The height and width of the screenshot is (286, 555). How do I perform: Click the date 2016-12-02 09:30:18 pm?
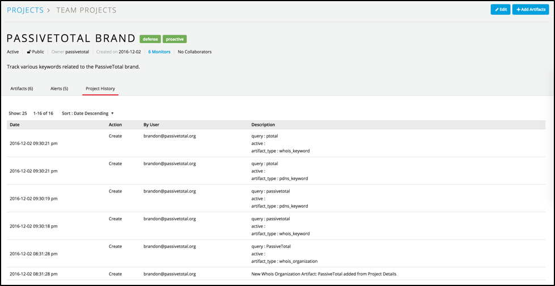pyautogui.click(x=33, y=226)
